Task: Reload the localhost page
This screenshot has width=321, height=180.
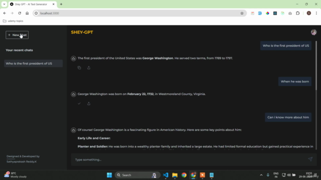Action: pos(20,13)
